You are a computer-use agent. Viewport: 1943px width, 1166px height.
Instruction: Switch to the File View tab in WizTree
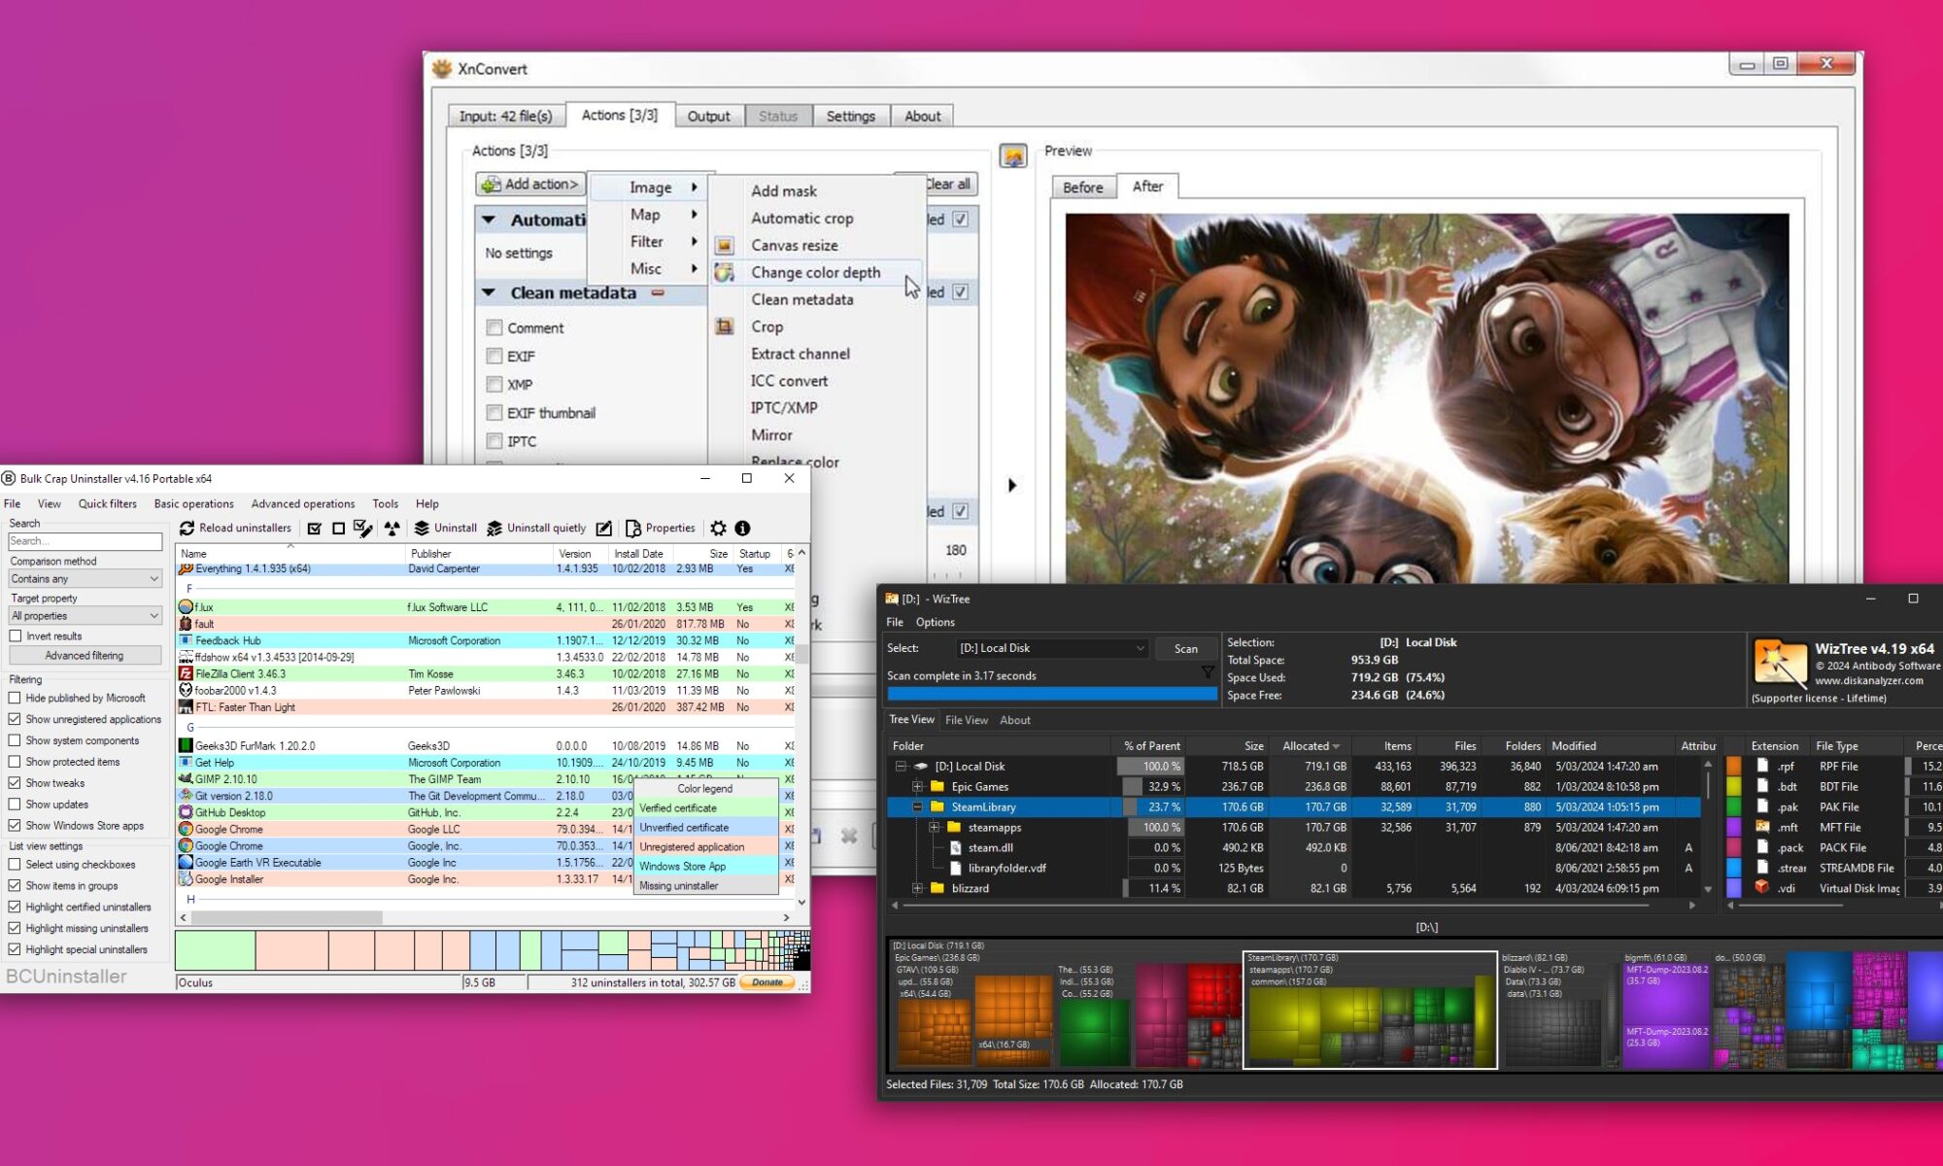[x=967, y=720]
